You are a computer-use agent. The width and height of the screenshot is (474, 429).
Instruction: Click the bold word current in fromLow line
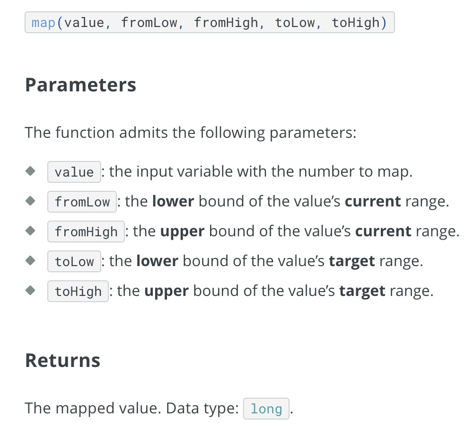pos(373,202)
